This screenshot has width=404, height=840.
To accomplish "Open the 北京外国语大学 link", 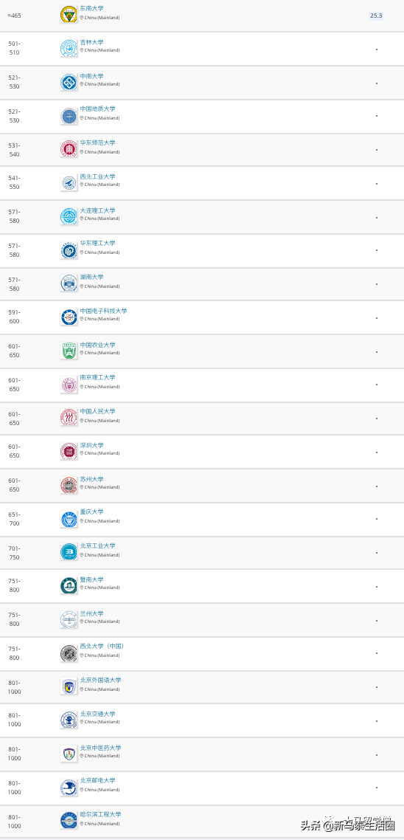I will coord(100,680).
